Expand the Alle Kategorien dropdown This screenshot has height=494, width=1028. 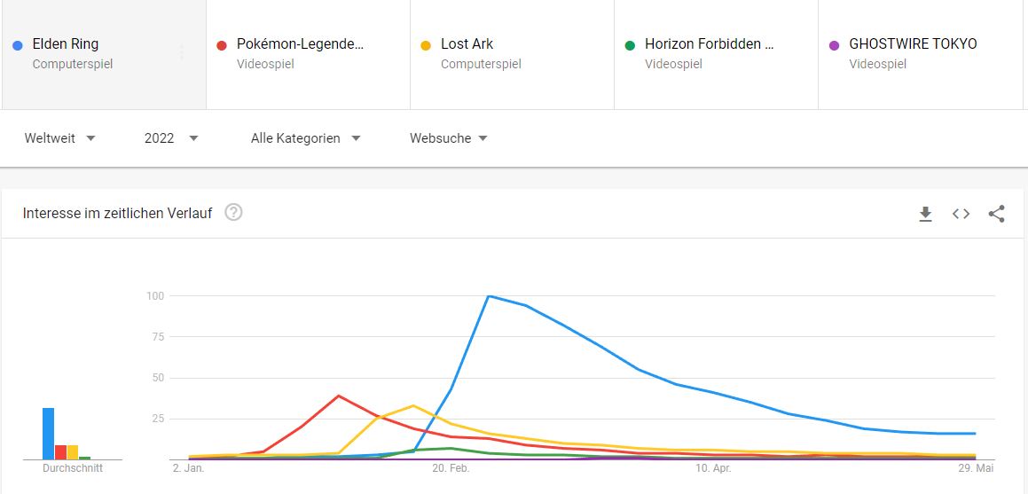point(305,138)
